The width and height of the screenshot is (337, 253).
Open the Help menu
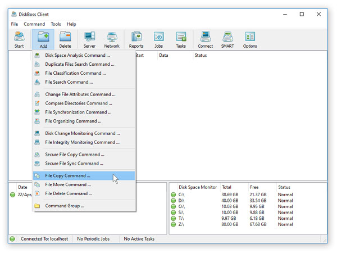[71, 24]
